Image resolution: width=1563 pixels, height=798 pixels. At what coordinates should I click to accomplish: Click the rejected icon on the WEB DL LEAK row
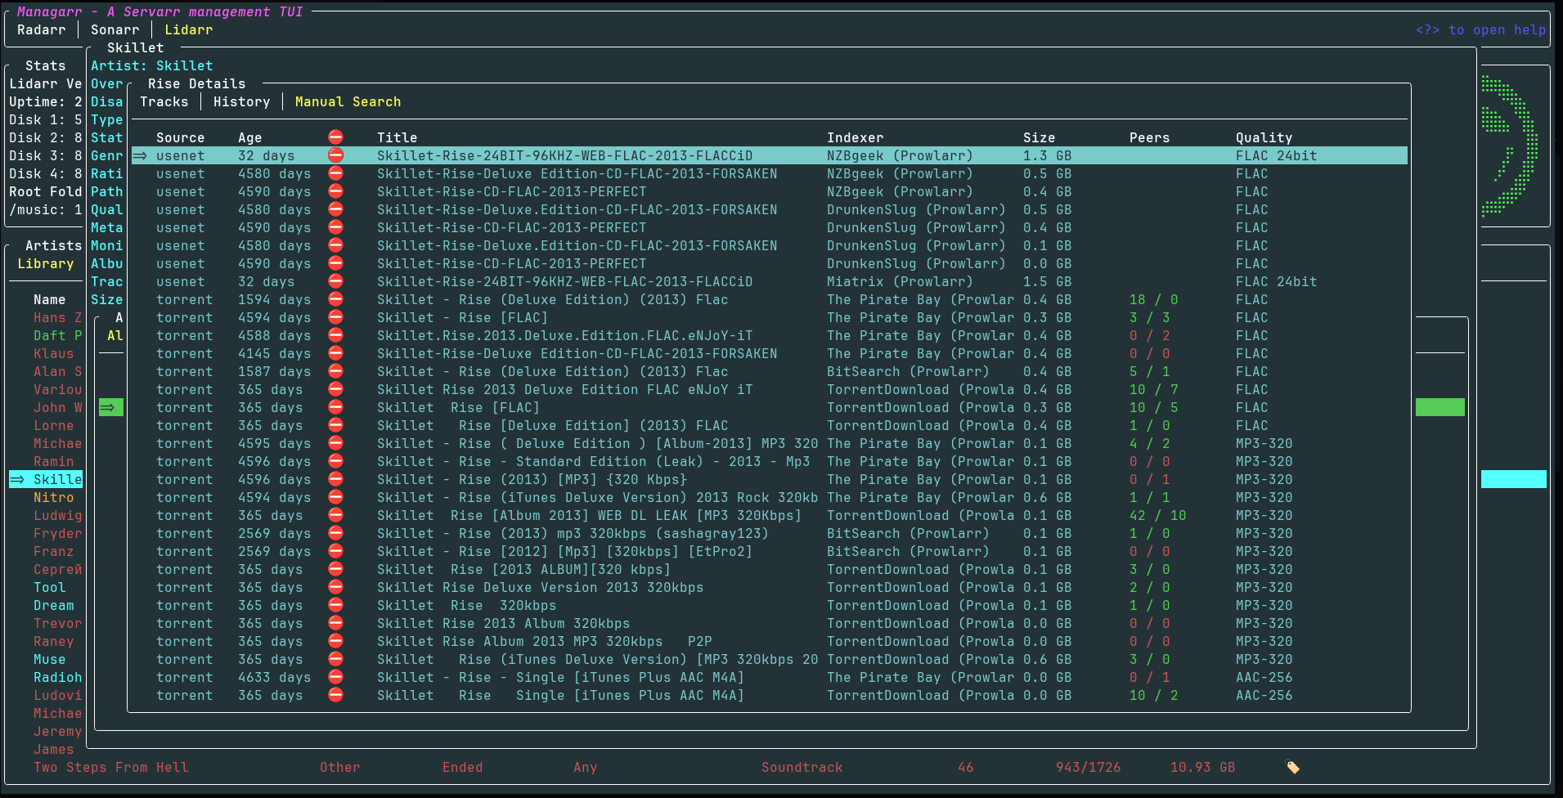335,515
